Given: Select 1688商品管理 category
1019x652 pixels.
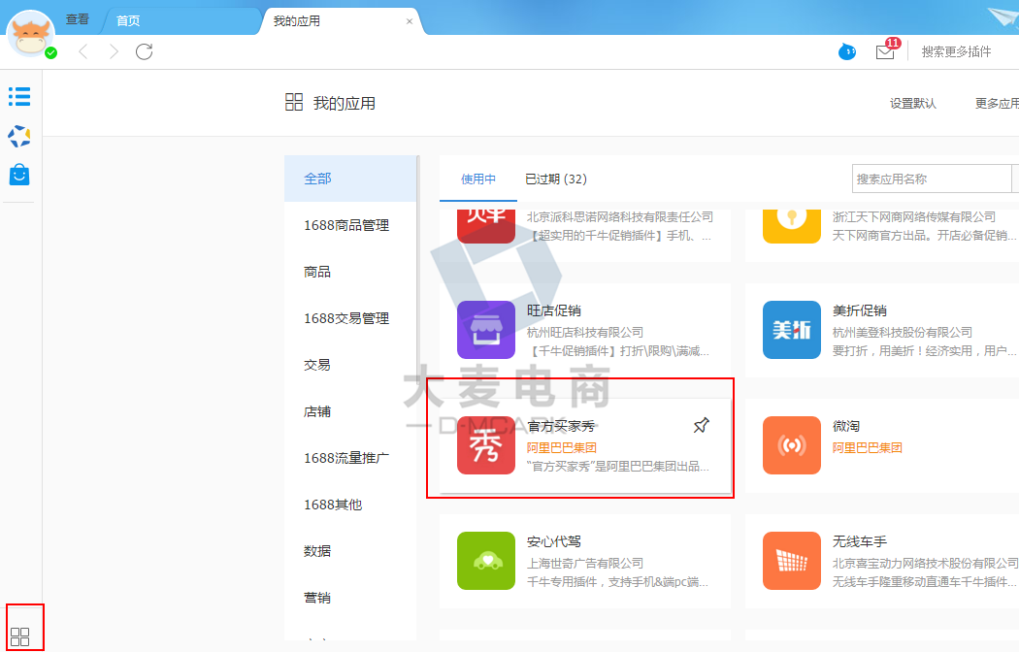Looking at the screenshot, I should [x=350, y=225].
